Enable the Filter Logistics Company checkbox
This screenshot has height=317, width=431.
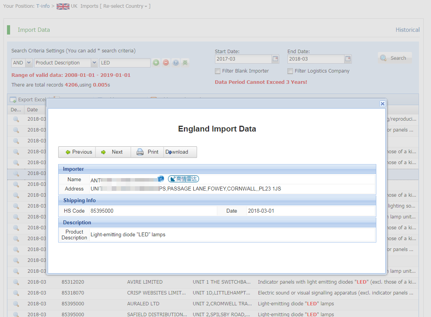click(x=290, y=71)
